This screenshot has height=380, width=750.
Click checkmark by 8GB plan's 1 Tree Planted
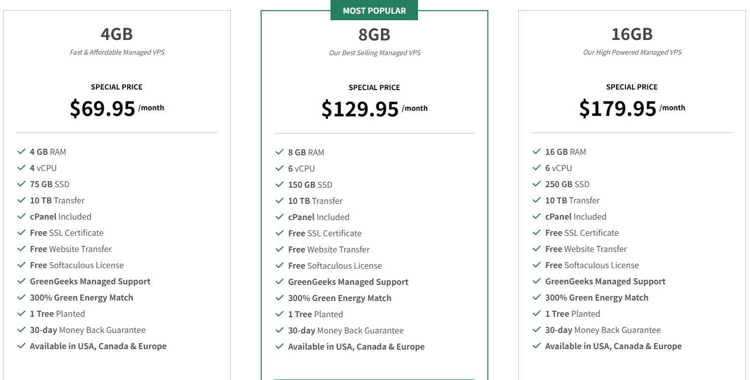click(x=279, y=314)
